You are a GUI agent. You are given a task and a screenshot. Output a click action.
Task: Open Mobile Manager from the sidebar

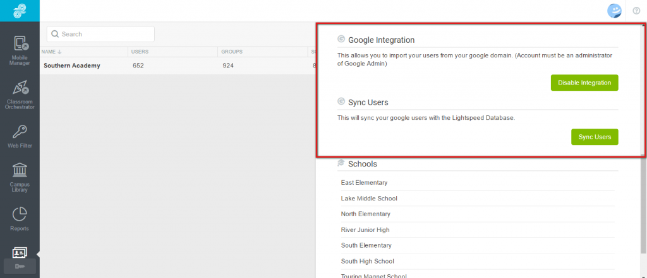20,50
